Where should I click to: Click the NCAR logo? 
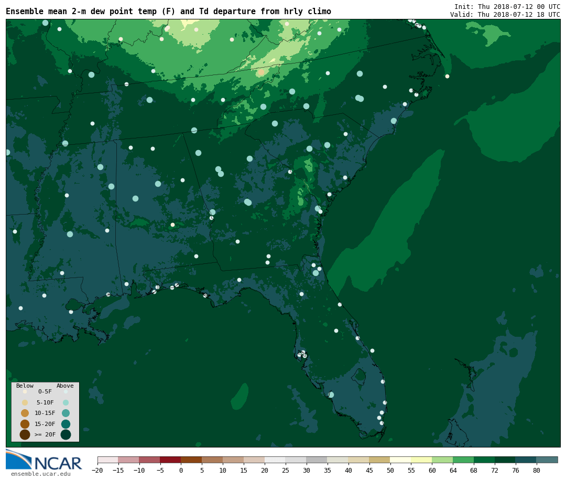click(x=43, y=460)
